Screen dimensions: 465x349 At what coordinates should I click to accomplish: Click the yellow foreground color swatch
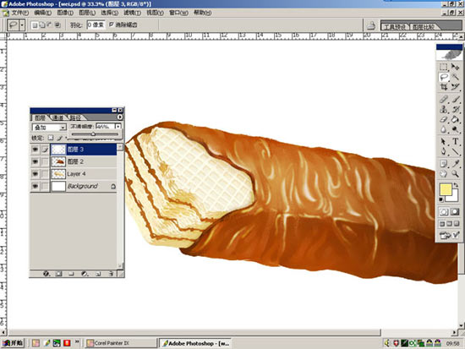446,189
